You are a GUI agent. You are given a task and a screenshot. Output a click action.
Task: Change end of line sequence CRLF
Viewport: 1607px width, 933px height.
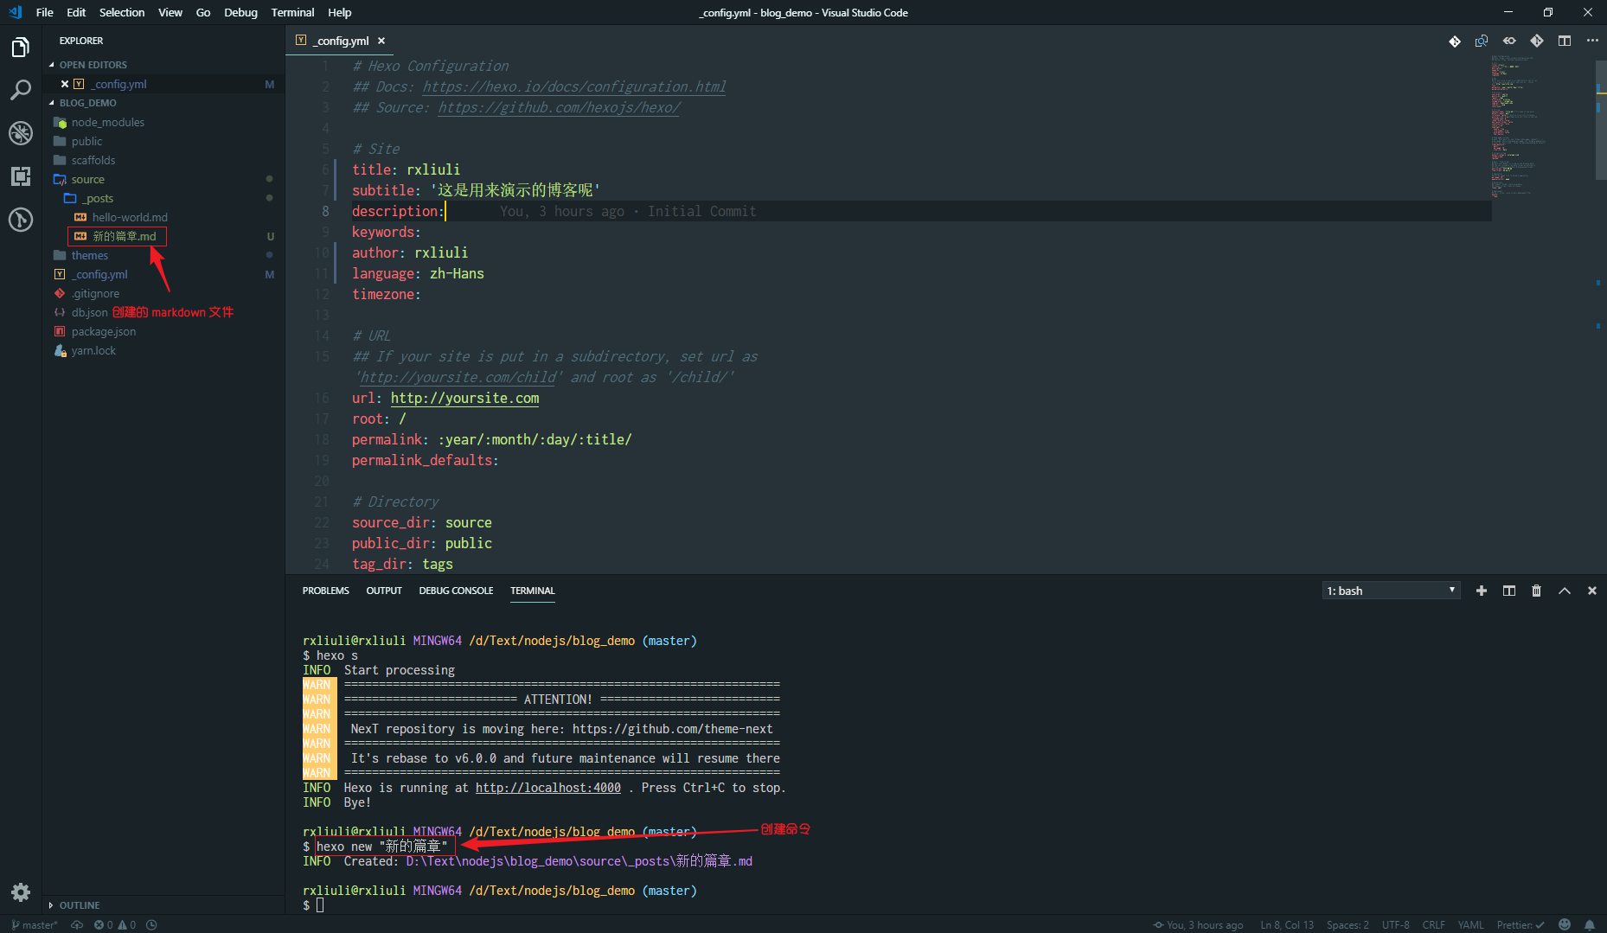tap(1433, 924)
